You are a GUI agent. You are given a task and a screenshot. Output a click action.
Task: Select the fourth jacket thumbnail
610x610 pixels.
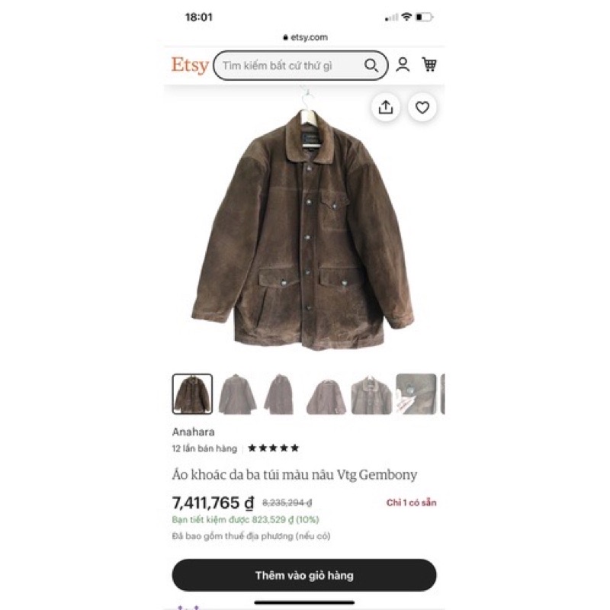[326, 394]
